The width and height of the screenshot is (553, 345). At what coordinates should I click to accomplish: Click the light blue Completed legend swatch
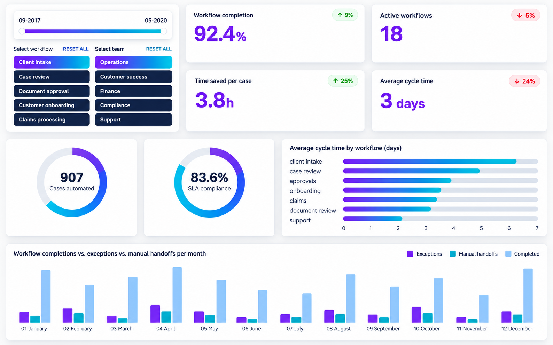[508, 254]
